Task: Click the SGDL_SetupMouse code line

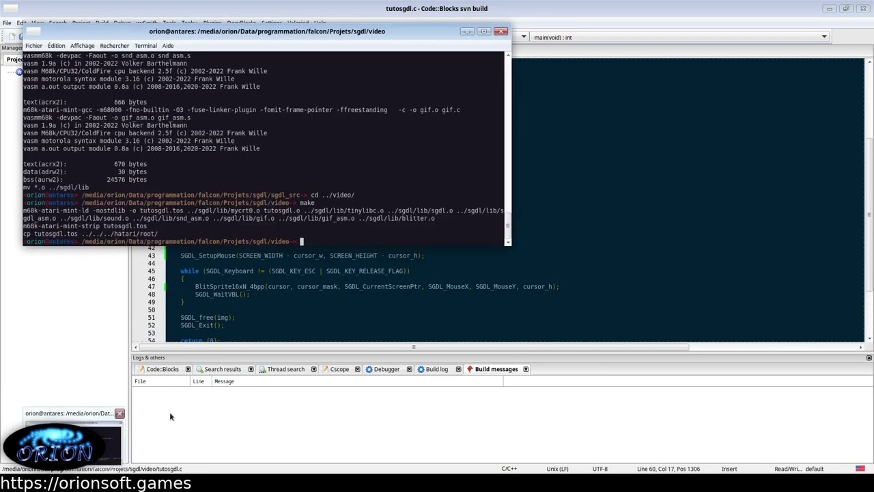Action: (x=302, y=256)
